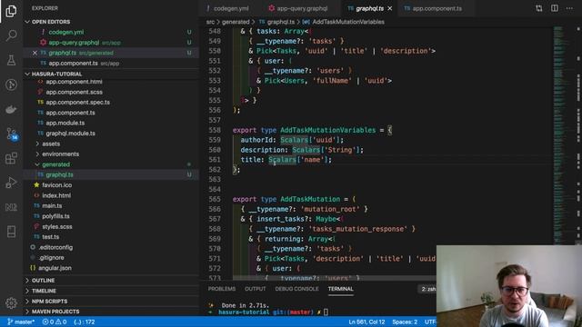Open the Search view in activity bar
Viewport: 582px width, 327px height.
point(11,35)
